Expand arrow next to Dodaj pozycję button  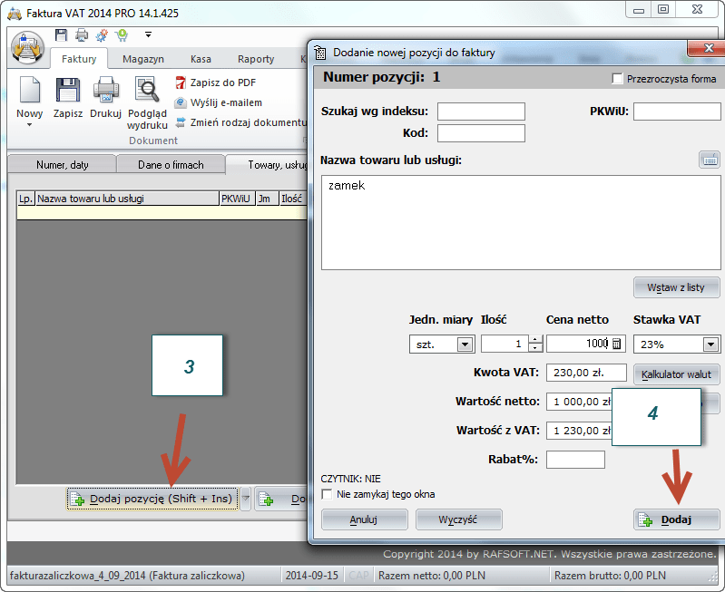click(x=246, y=499)
